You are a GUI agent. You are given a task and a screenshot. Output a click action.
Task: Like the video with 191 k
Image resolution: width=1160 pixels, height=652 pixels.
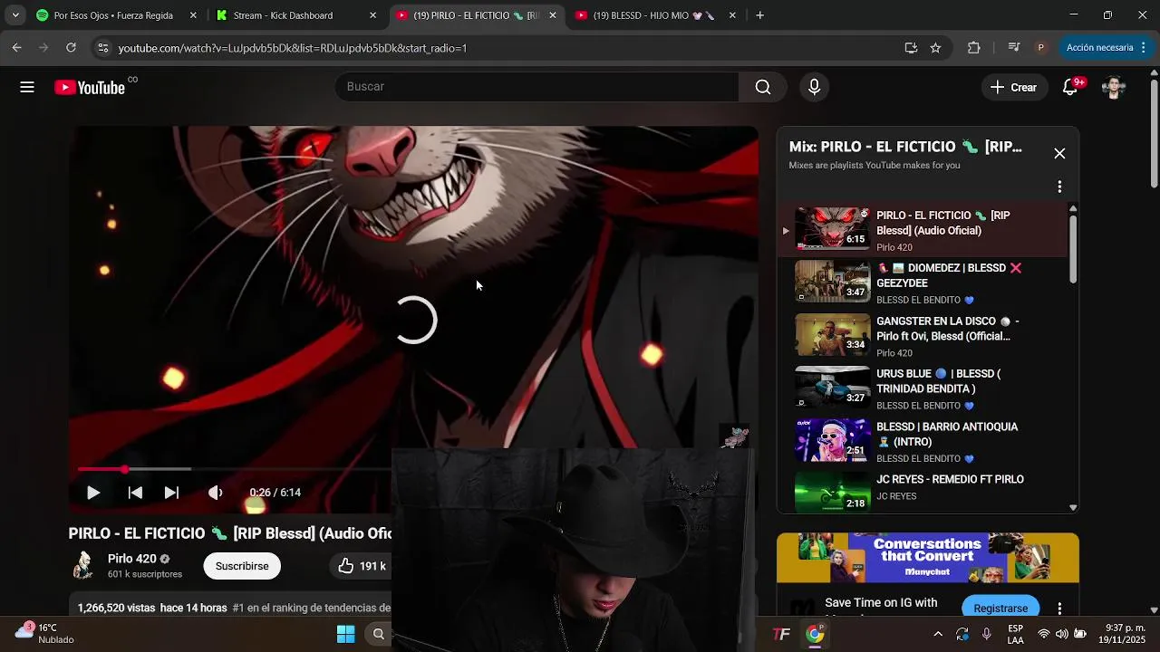click(362, 566)
